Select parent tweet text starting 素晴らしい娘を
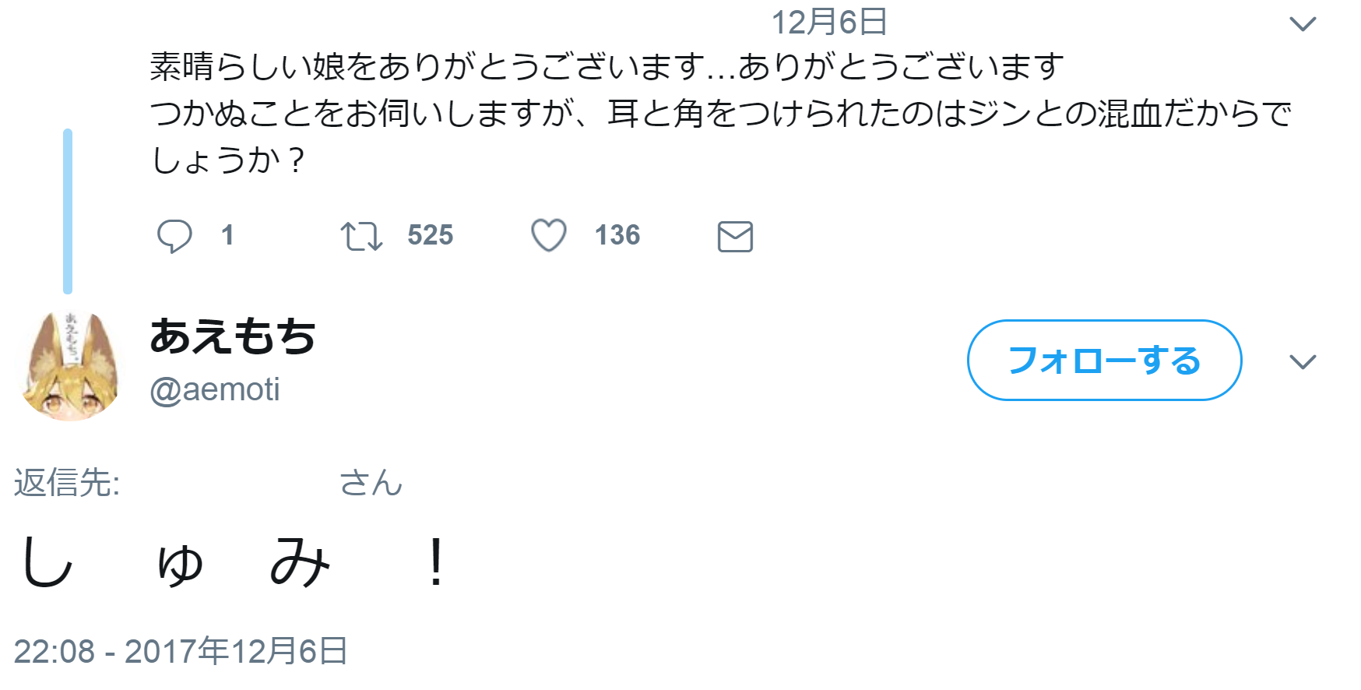This screenshot has height=690, width=1361. 607,67
